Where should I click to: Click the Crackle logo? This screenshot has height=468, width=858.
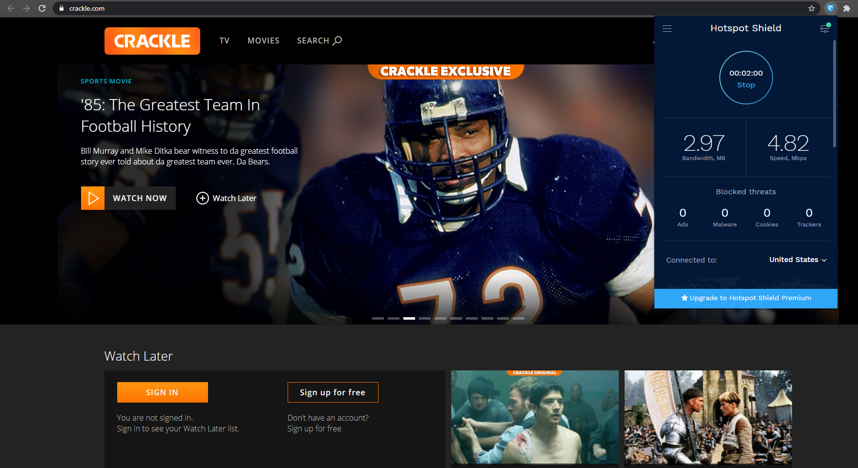(x=152, y=41)
